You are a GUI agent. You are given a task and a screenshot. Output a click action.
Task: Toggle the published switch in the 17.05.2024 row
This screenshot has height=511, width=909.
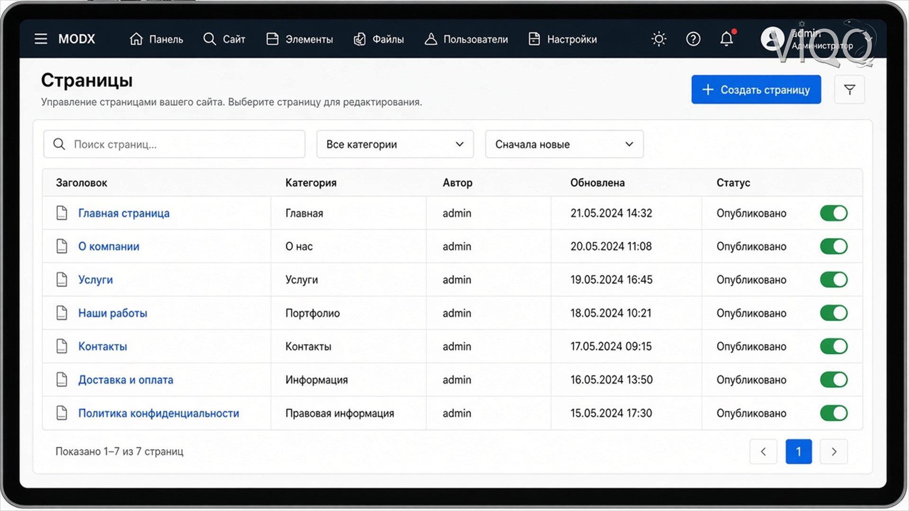pos(834,346)
